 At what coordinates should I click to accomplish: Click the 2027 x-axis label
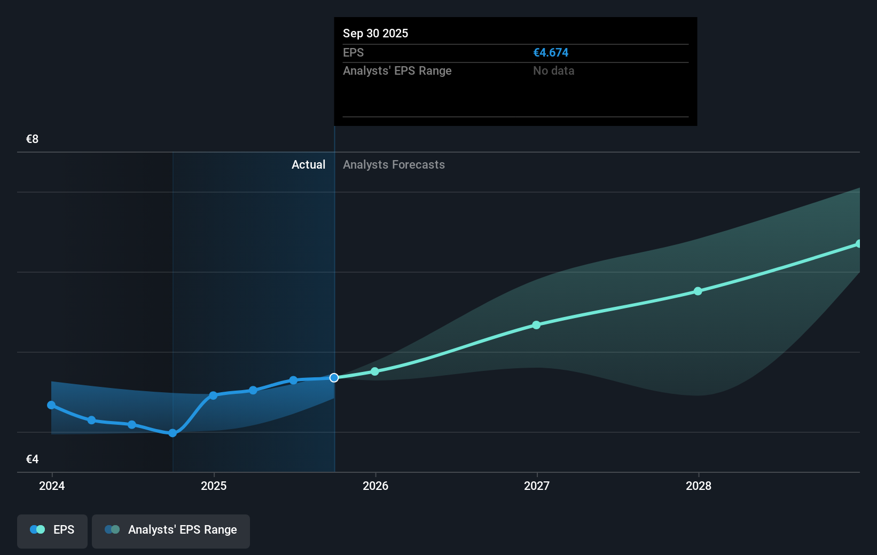[x=537, y=486]
